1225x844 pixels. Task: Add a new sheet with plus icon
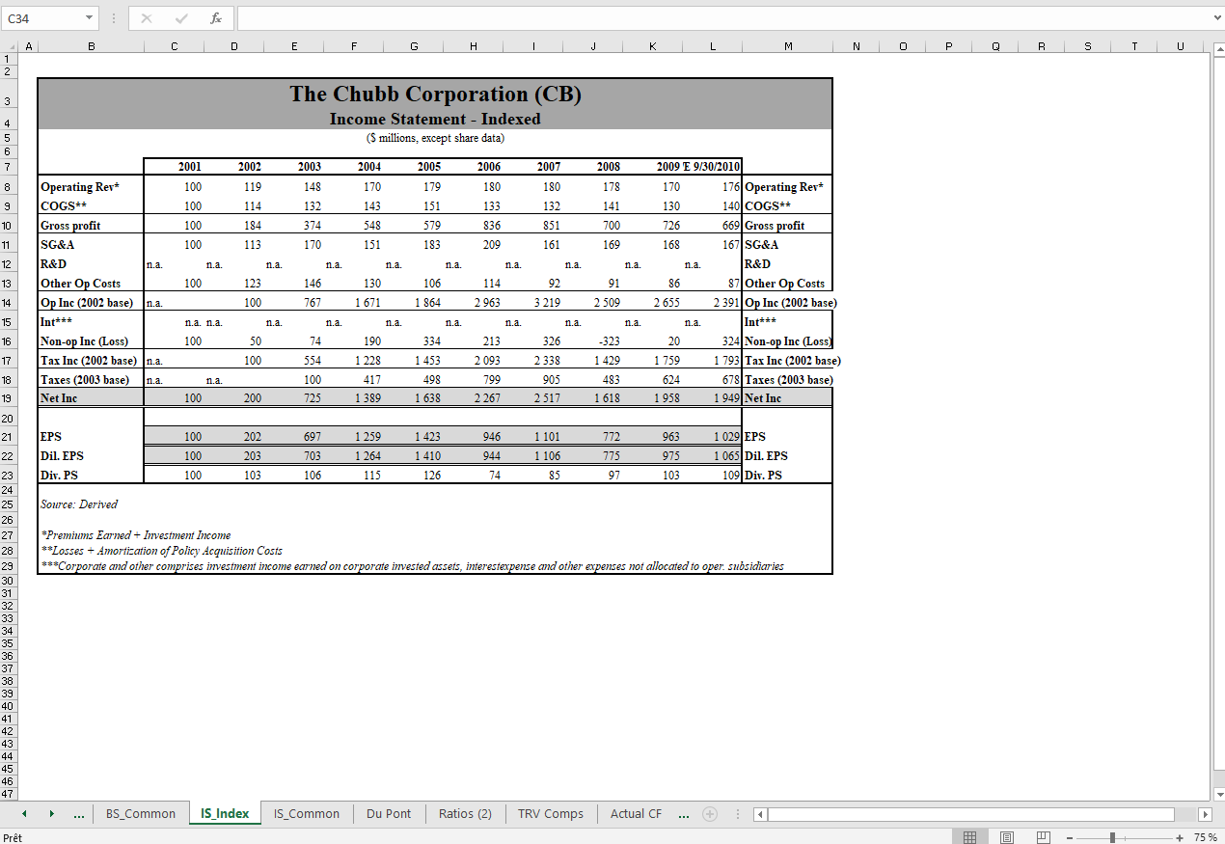[710, 814]
